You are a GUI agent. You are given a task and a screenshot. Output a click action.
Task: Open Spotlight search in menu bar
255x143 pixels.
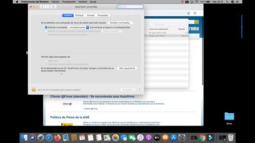click(x=227, y=2)
